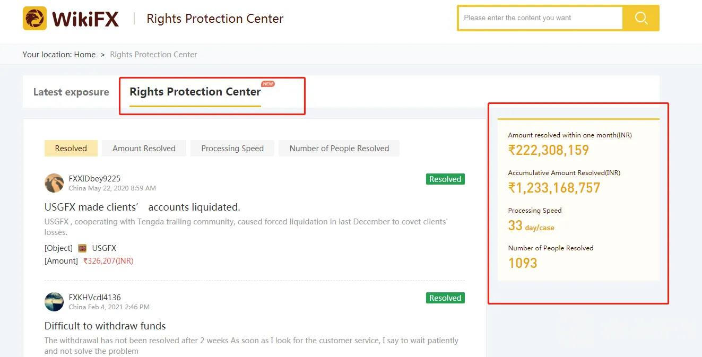The image size is (702, 357).
Task: Click Resolved badge on USGFX case
Action: (445, 179)
